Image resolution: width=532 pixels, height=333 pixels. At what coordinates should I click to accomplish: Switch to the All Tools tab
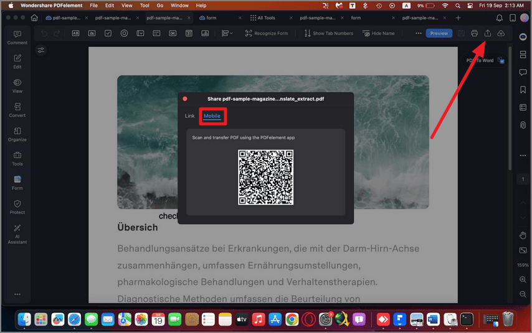coord(263,17)
